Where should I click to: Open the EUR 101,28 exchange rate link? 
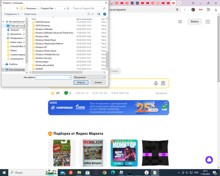click(x=100, y=93)
